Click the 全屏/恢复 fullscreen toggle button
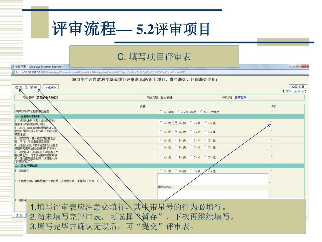 click(x=298, y=87)
